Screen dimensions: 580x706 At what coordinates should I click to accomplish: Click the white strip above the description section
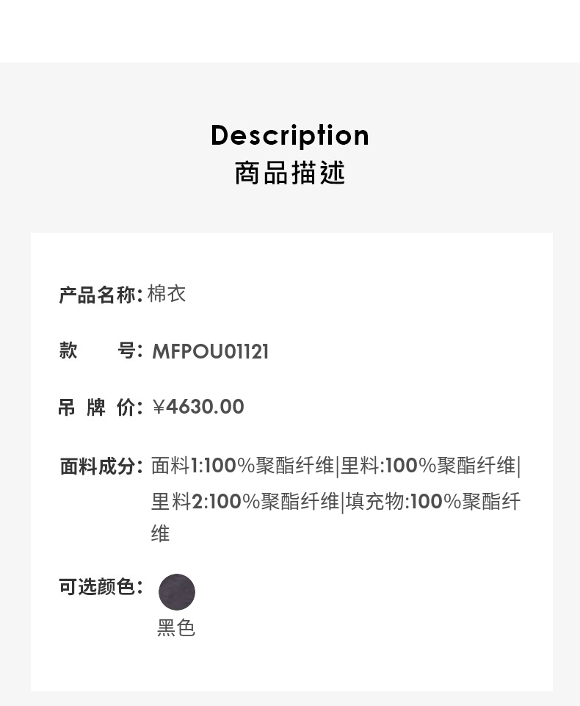point(290,31)
